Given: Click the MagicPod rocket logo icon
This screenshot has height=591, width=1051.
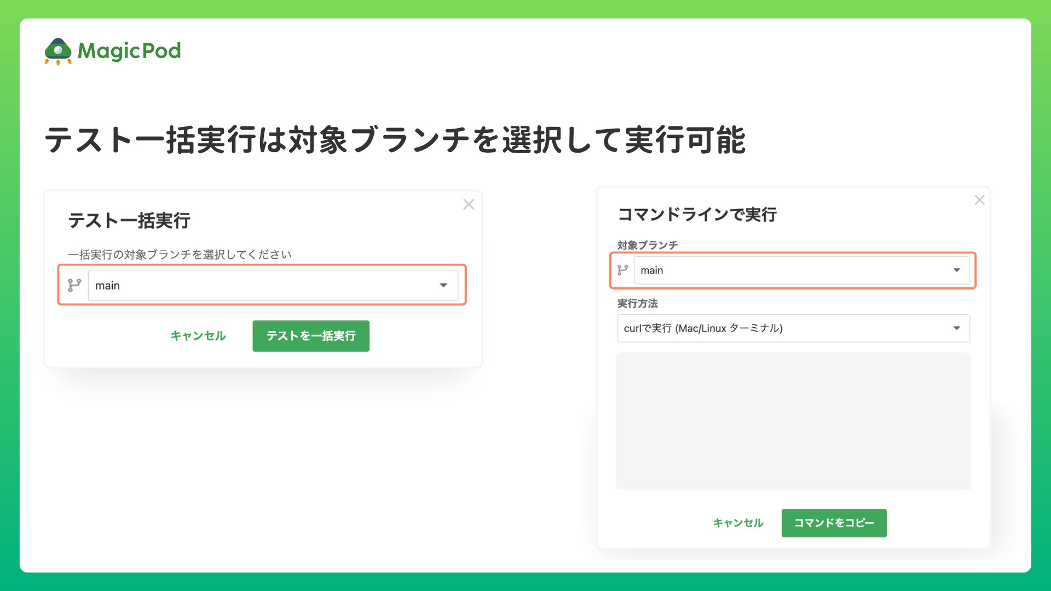Looking at the screenshot, I should coord(58,51).
